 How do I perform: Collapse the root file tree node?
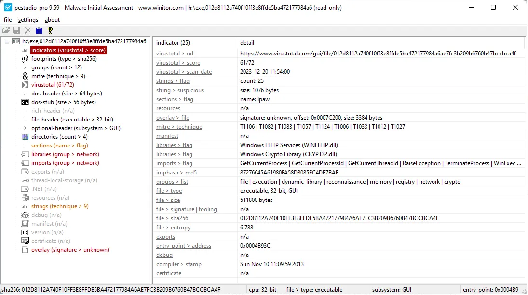pyautogui.click(x=7, y=42)
